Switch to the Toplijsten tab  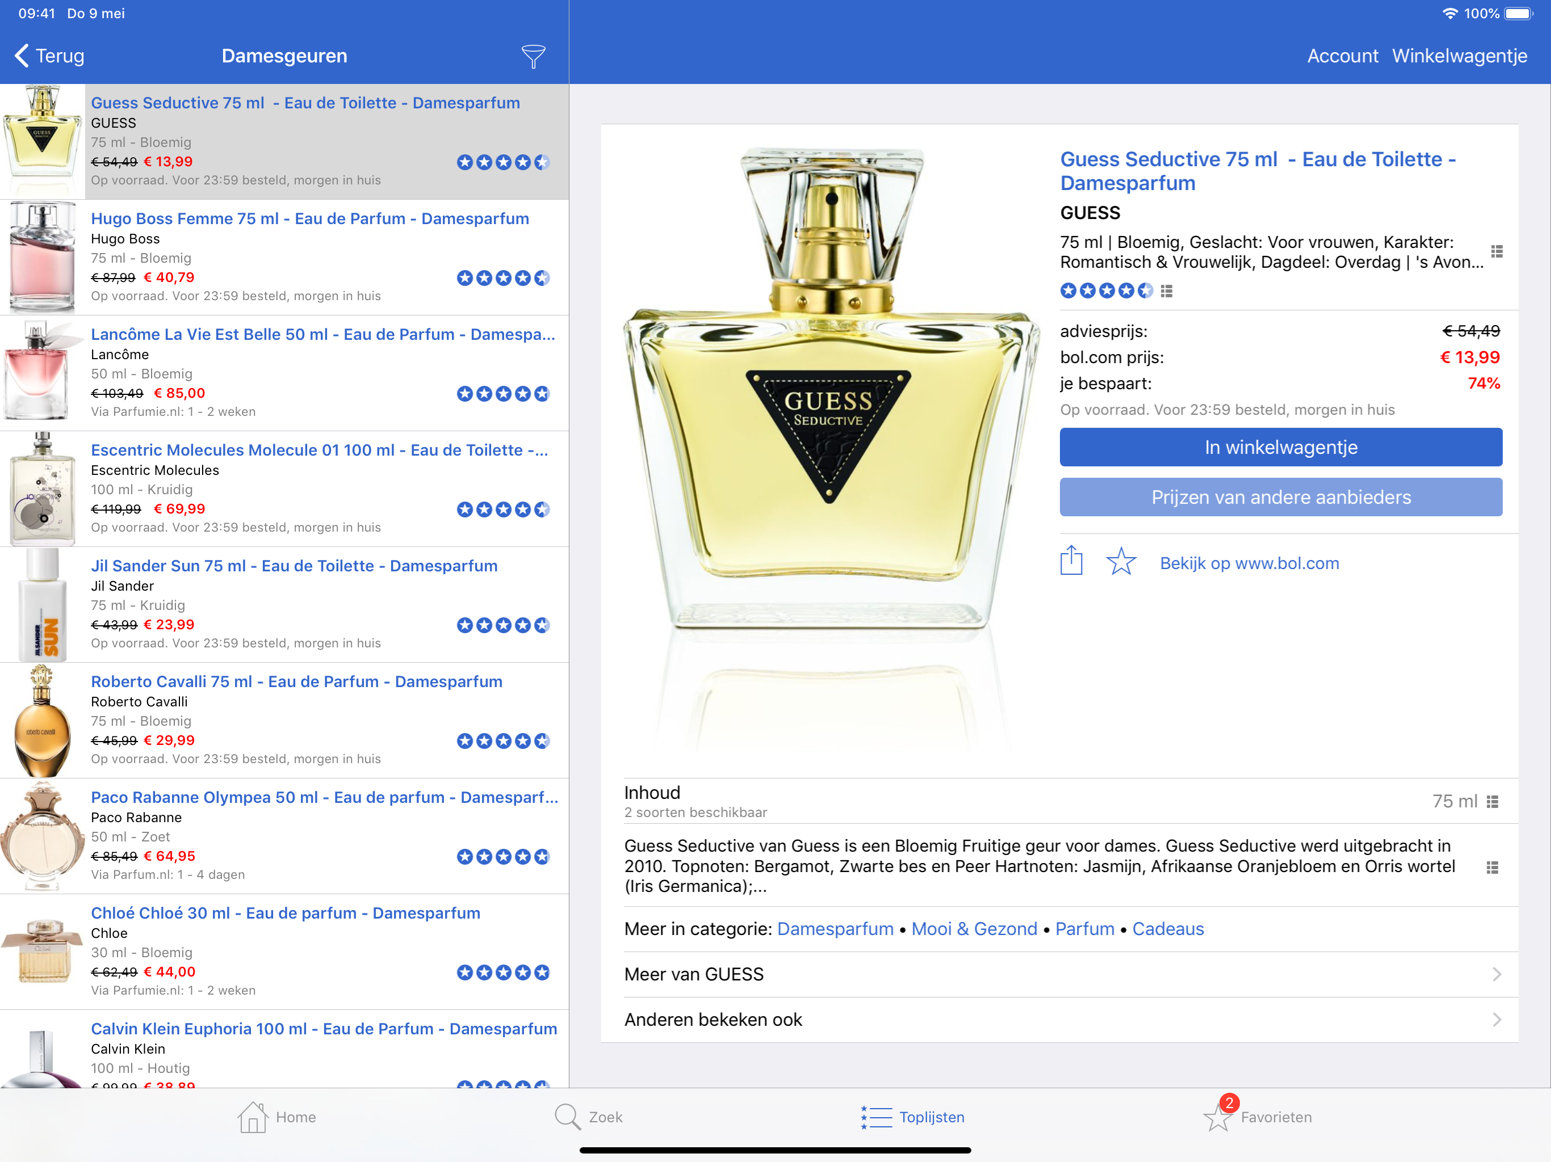point(912,1117)
